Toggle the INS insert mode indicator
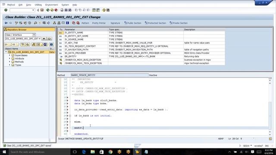Screen dimensions: 276x155 click(x=267, y=146)
